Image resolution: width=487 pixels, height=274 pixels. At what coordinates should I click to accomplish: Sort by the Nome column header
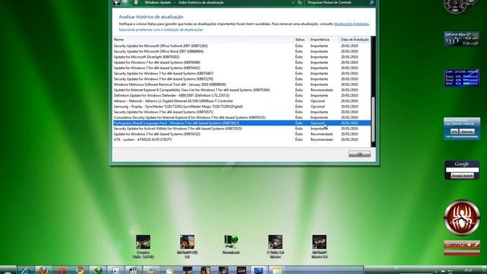pos(203,40)
